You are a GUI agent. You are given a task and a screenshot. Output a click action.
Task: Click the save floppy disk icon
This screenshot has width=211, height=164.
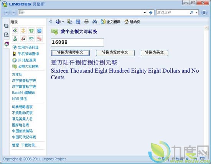[x=78, y=22]
